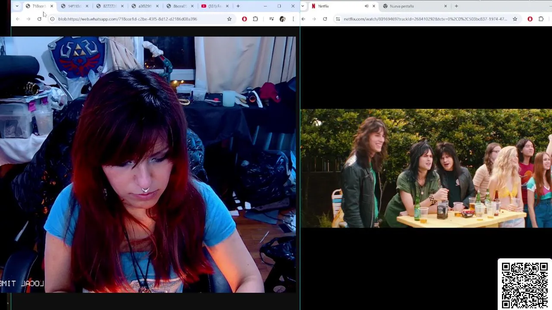Close the a3f329f tab
The width and height of the screenshot is (552, 310).
coord(157,6)
